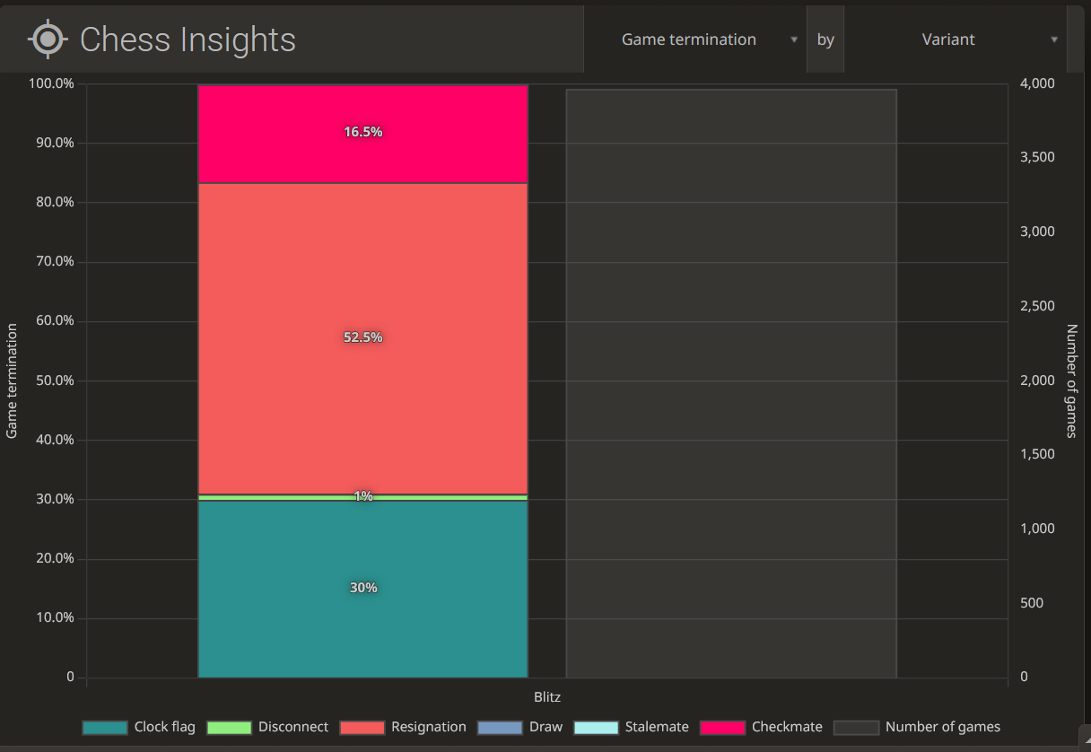Toggle Clock flag series in legend
The height and width of the screenshot is (752, 1091).
[139, 727]
